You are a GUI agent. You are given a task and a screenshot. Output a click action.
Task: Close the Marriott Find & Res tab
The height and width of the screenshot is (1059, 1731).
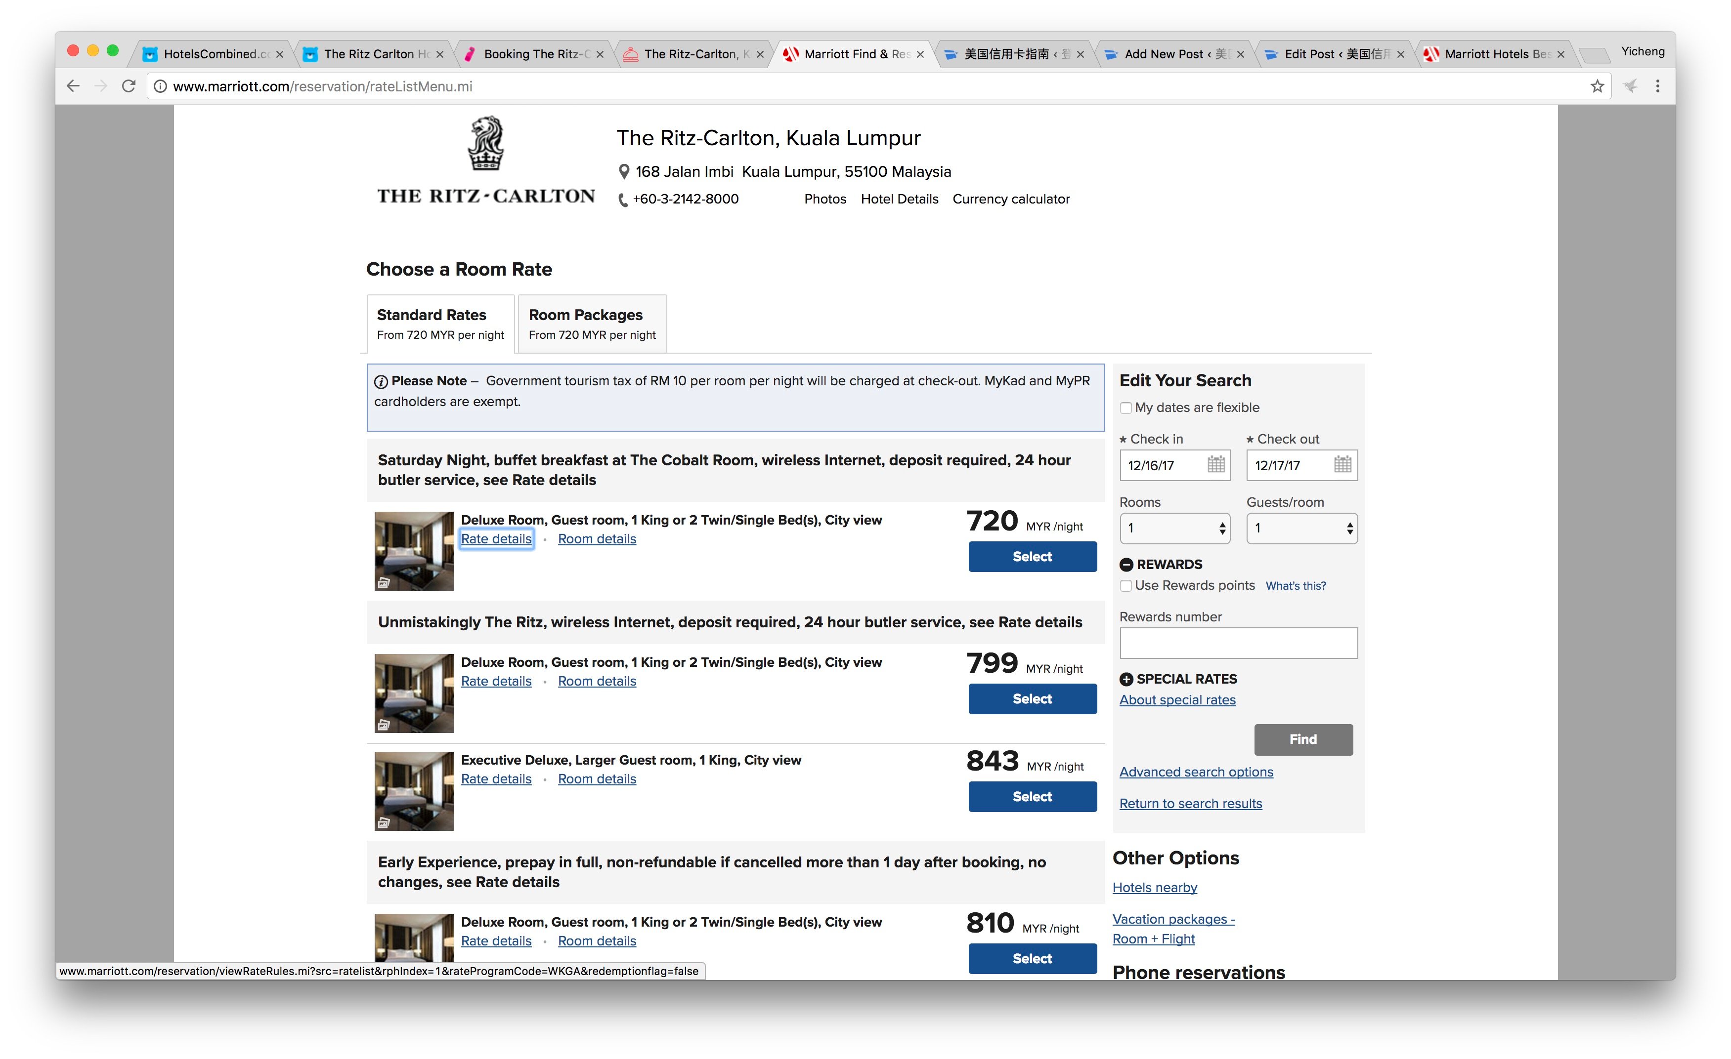919,54
